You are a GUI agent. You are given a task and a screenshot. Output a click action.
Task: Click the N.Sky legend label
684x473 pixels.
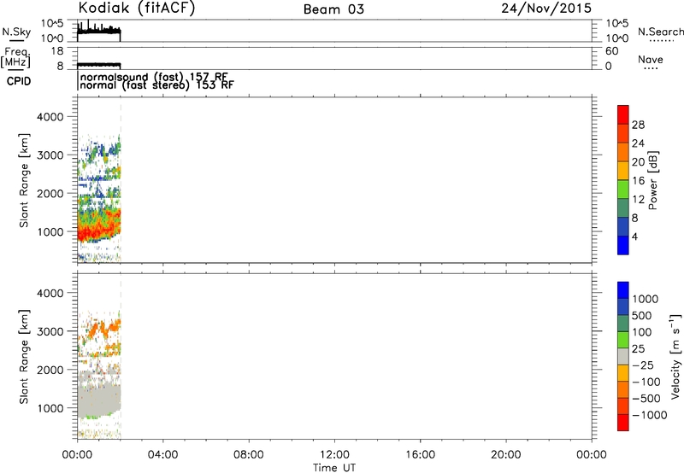tap(16, 32)
